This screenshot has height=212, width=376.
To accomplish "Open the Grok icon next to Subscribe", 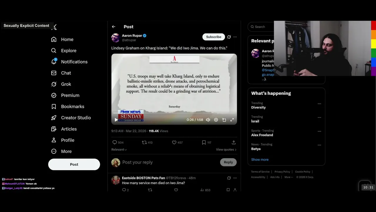I will [229, 37].
